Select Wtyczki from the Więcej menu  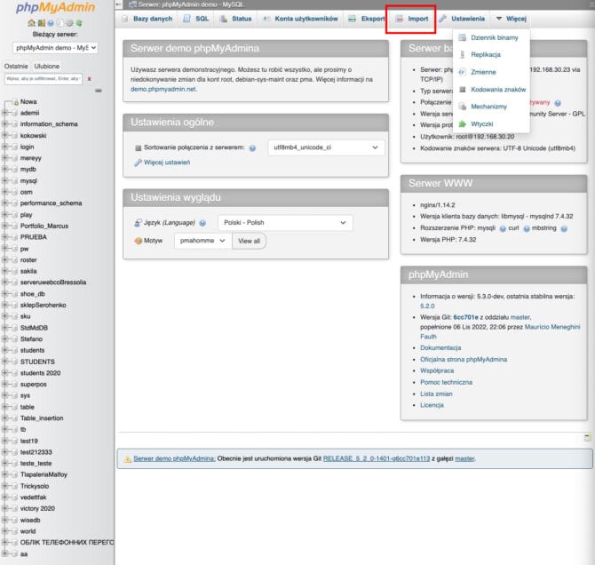pyautogui.click(x=491, y=124)
